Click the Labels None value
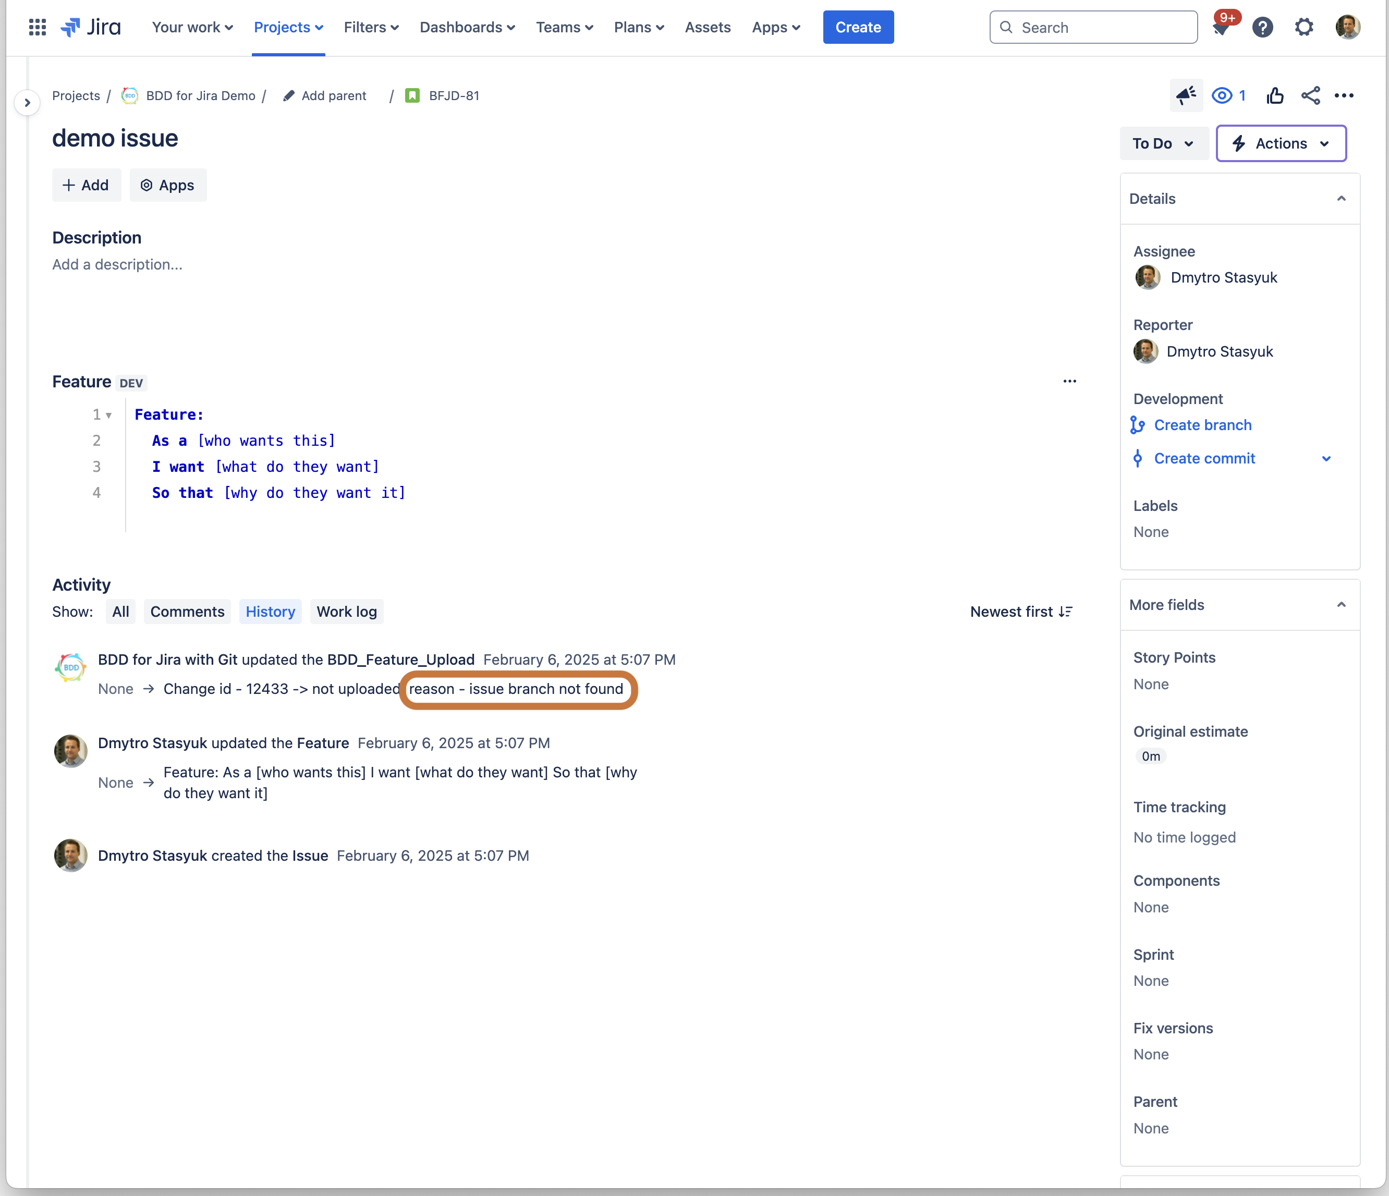This screenshot has height=1196, width=1389. pos(1151,532)
